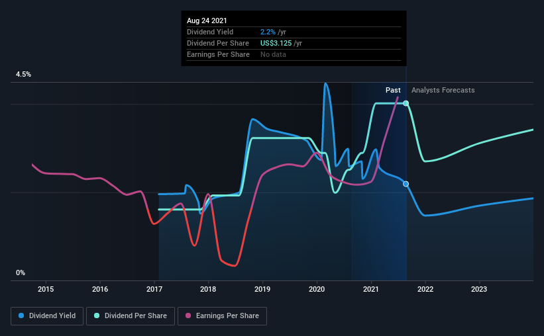544x336 pixels.
Task: Click the Earnings Per Share row label in the tooltip
Action: click(x=218, y=54)
